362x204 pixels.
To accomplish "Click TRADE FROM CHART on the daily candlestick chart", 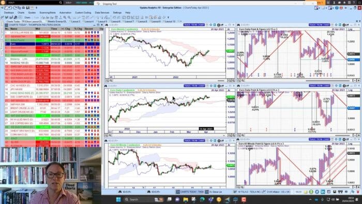I will [x=194, y=86].
